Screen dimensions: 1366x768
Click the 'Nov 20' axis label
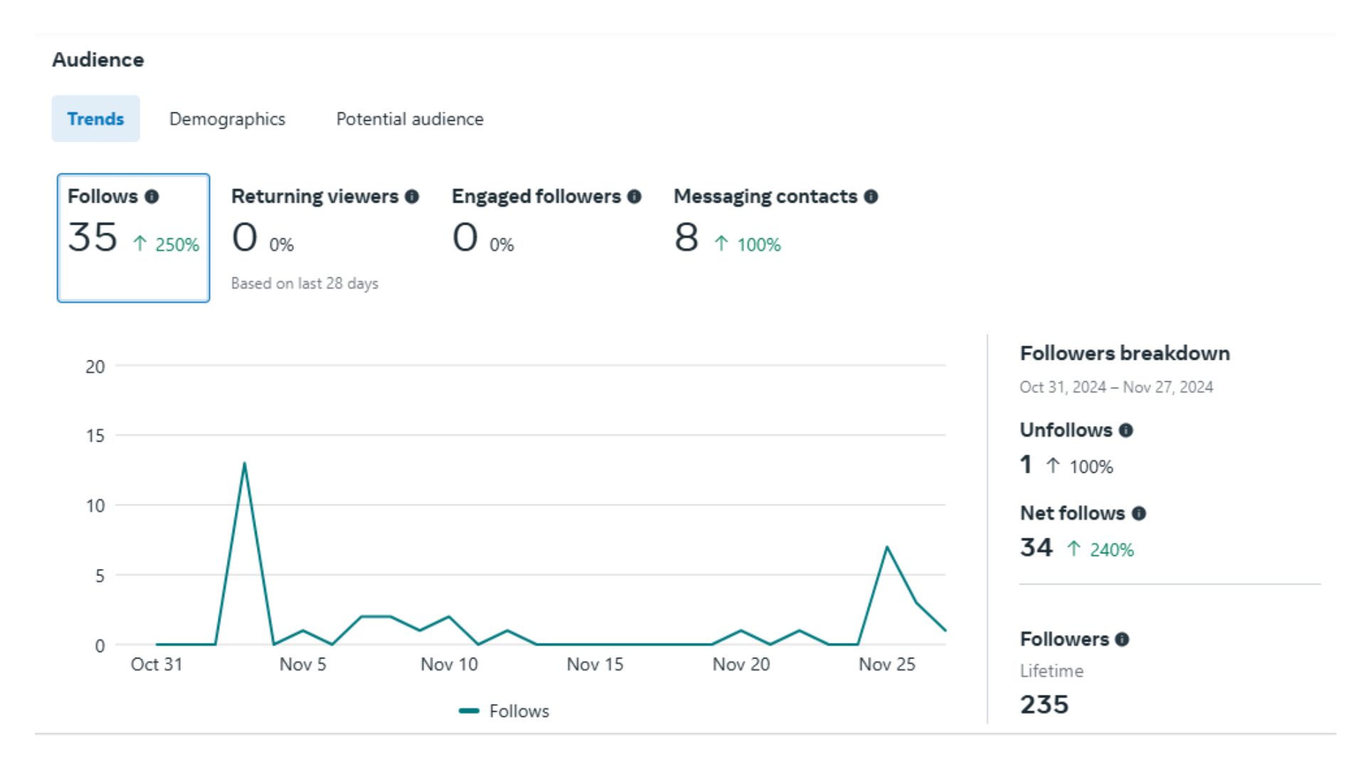click(741, 664)
